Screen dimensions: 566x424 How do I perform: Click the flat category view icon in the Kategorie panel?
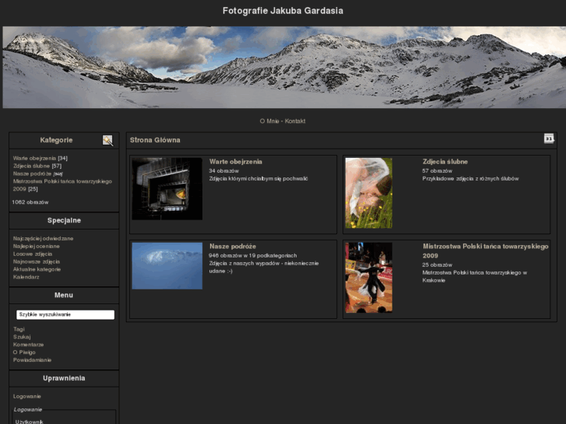pos(107,140)
